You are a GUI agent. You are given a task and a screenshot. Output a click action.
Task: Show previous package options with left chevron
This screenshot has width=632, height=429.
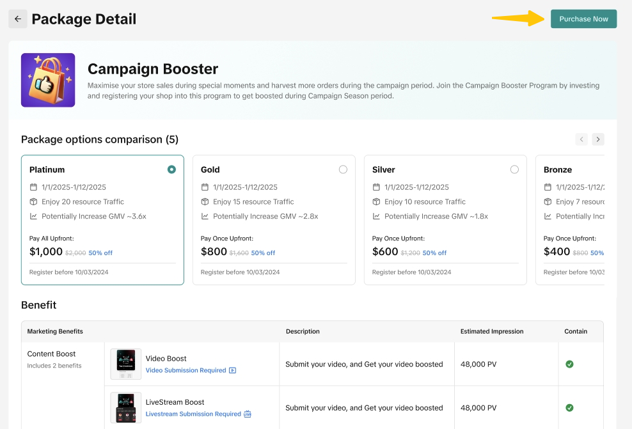581,139
